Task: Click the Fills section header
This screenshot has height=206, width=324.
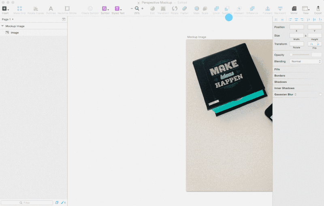Action: pyautogui.click(x=277, y=69)
